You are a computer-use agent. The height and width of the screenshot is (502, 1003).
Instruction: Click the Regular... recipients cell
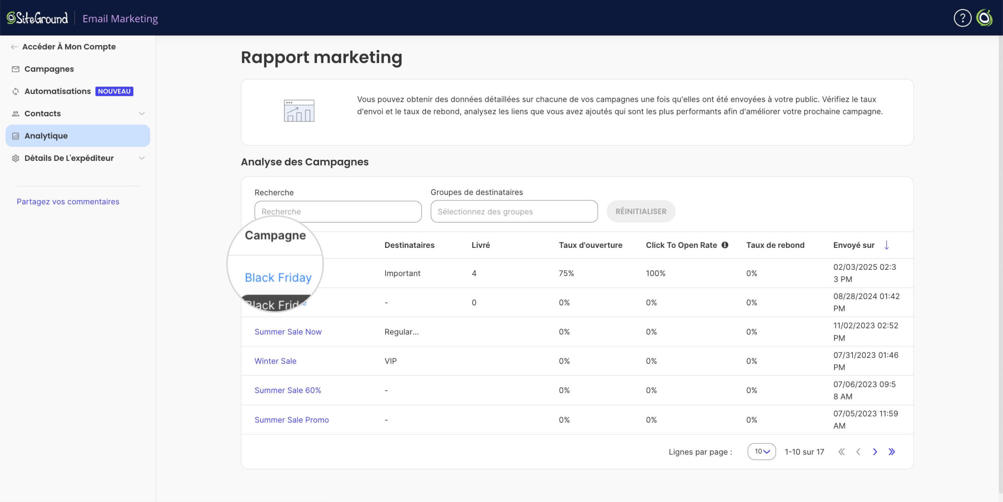click(x=402, y=332)
